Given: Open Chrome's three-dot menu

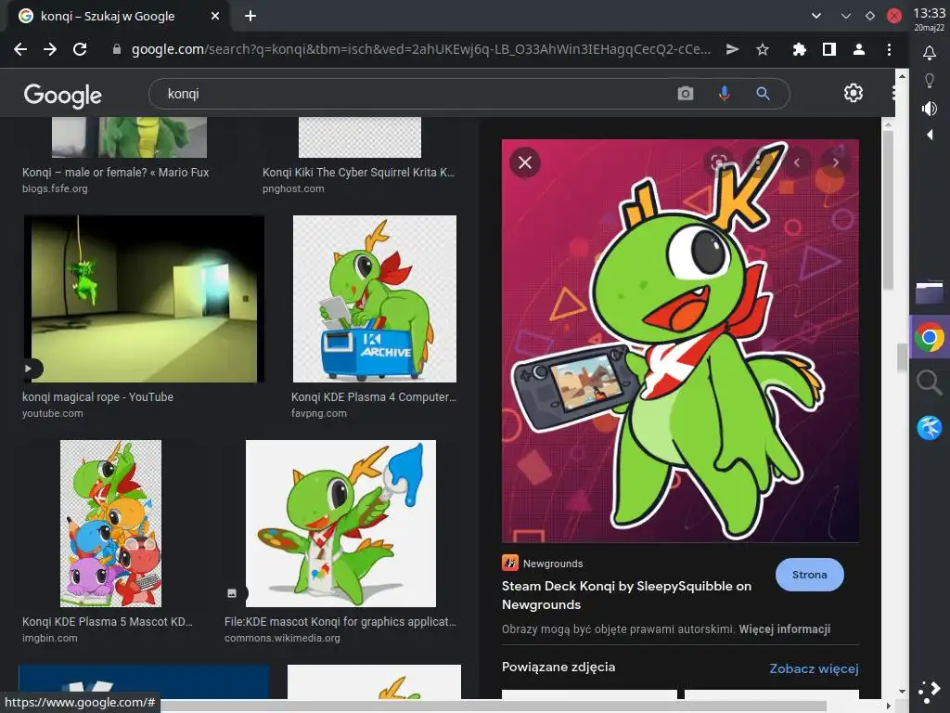Looking at the screenshot, I should click(889, 49).
